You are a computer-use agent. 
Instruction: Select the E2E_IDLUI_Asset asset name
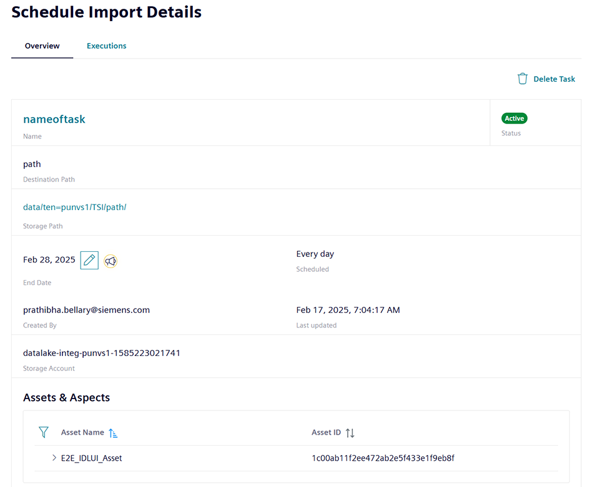(x=91, y=458)
